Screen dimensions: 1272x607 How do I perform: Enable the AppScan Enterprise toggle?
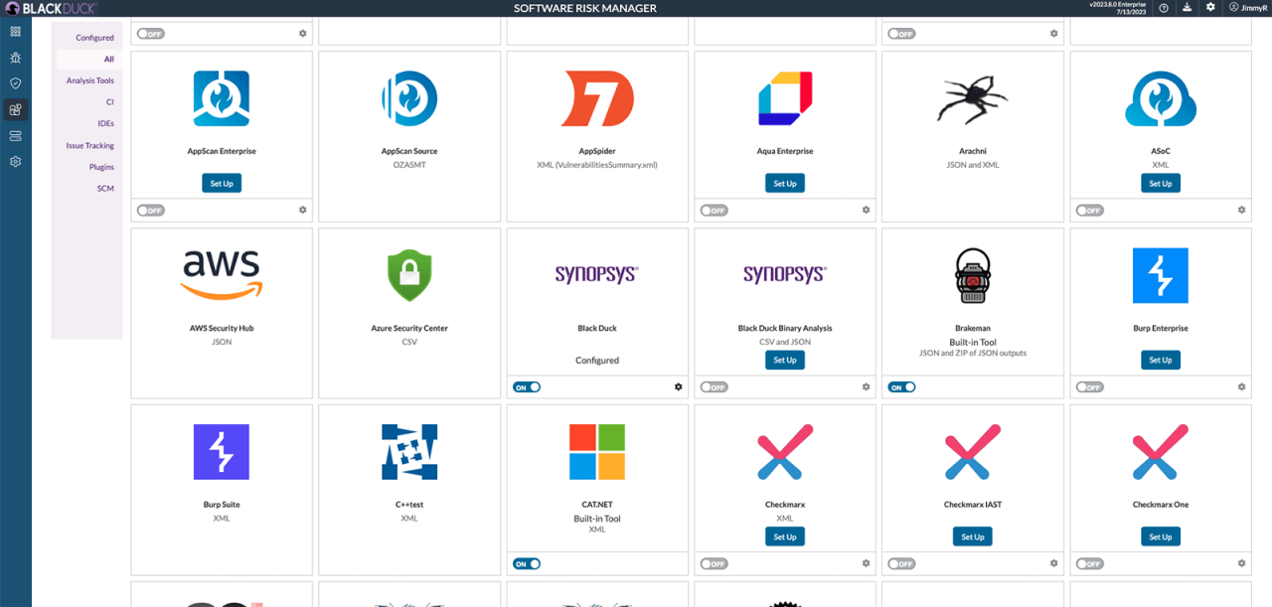150,210
